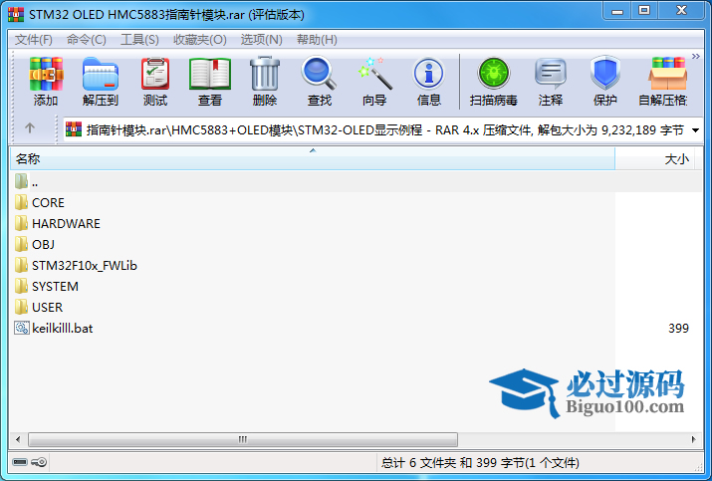This screenshot has width=712, height=481.
Task: Click the keilkilll.bat file name
Action: click(62, 328)
